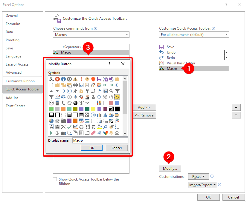Click the << Remove button
The width and height of the screenshot is (247, 203).
[144, 115]
